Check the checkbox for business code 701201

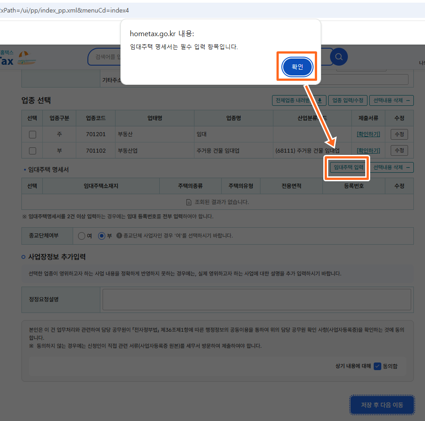point(32,134)
